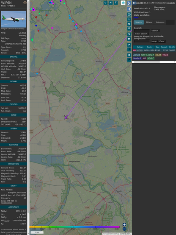Click the P map button
The width and height of the screenshot is (176, 235).
(129, 45)
